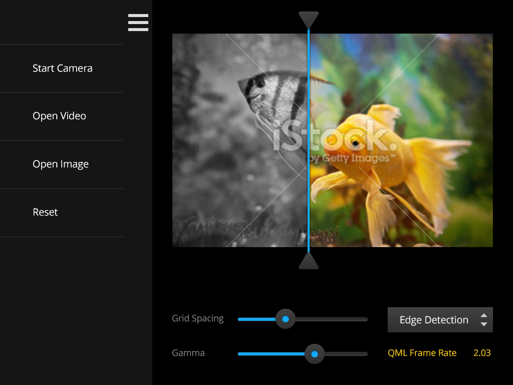The width and height of the screenshot is (513, 385).
Task: Click the top triangle split handle
Action: pos(309,20)
